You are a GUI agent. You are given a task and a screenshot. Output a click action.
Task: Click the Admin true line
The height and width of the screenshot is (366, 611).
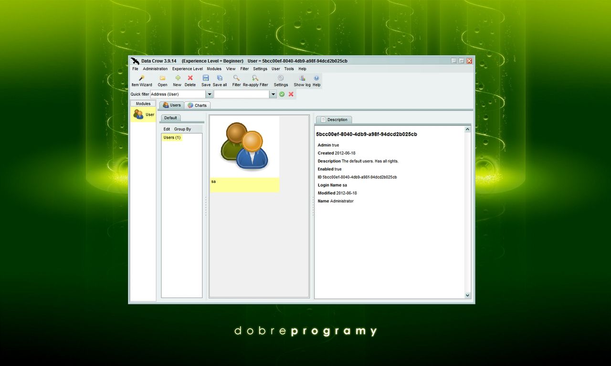click(328, 145)
